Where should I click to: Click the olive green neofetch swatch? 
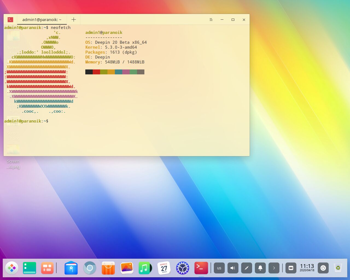point(104,72)
